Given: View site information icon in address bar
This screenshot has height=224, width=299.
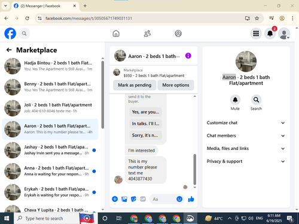Looking at the screenshot, I should click(x=40, y=19).
